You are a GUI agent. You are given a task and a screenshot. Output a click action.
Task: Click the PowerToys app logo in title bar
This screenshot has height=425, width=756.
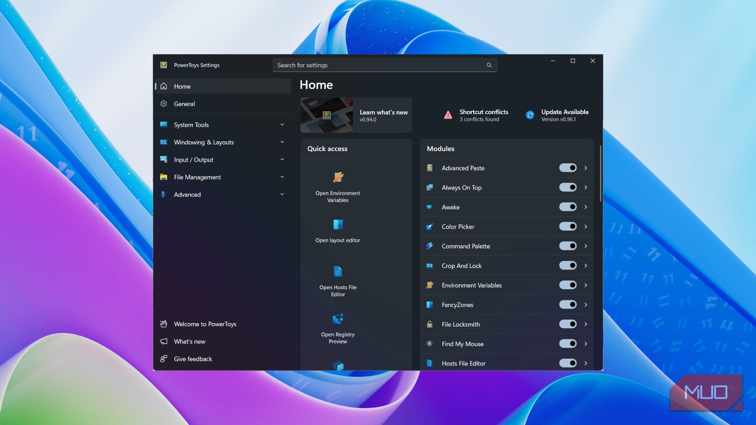(x=164, y=65)
